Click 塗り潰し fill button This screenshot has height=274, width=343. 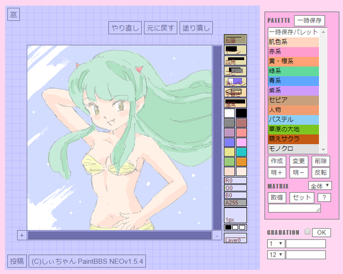point(196,28)
